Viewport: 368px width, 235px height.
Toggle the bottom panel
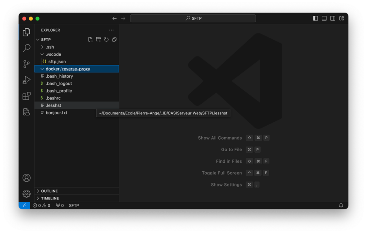[324, 18]
